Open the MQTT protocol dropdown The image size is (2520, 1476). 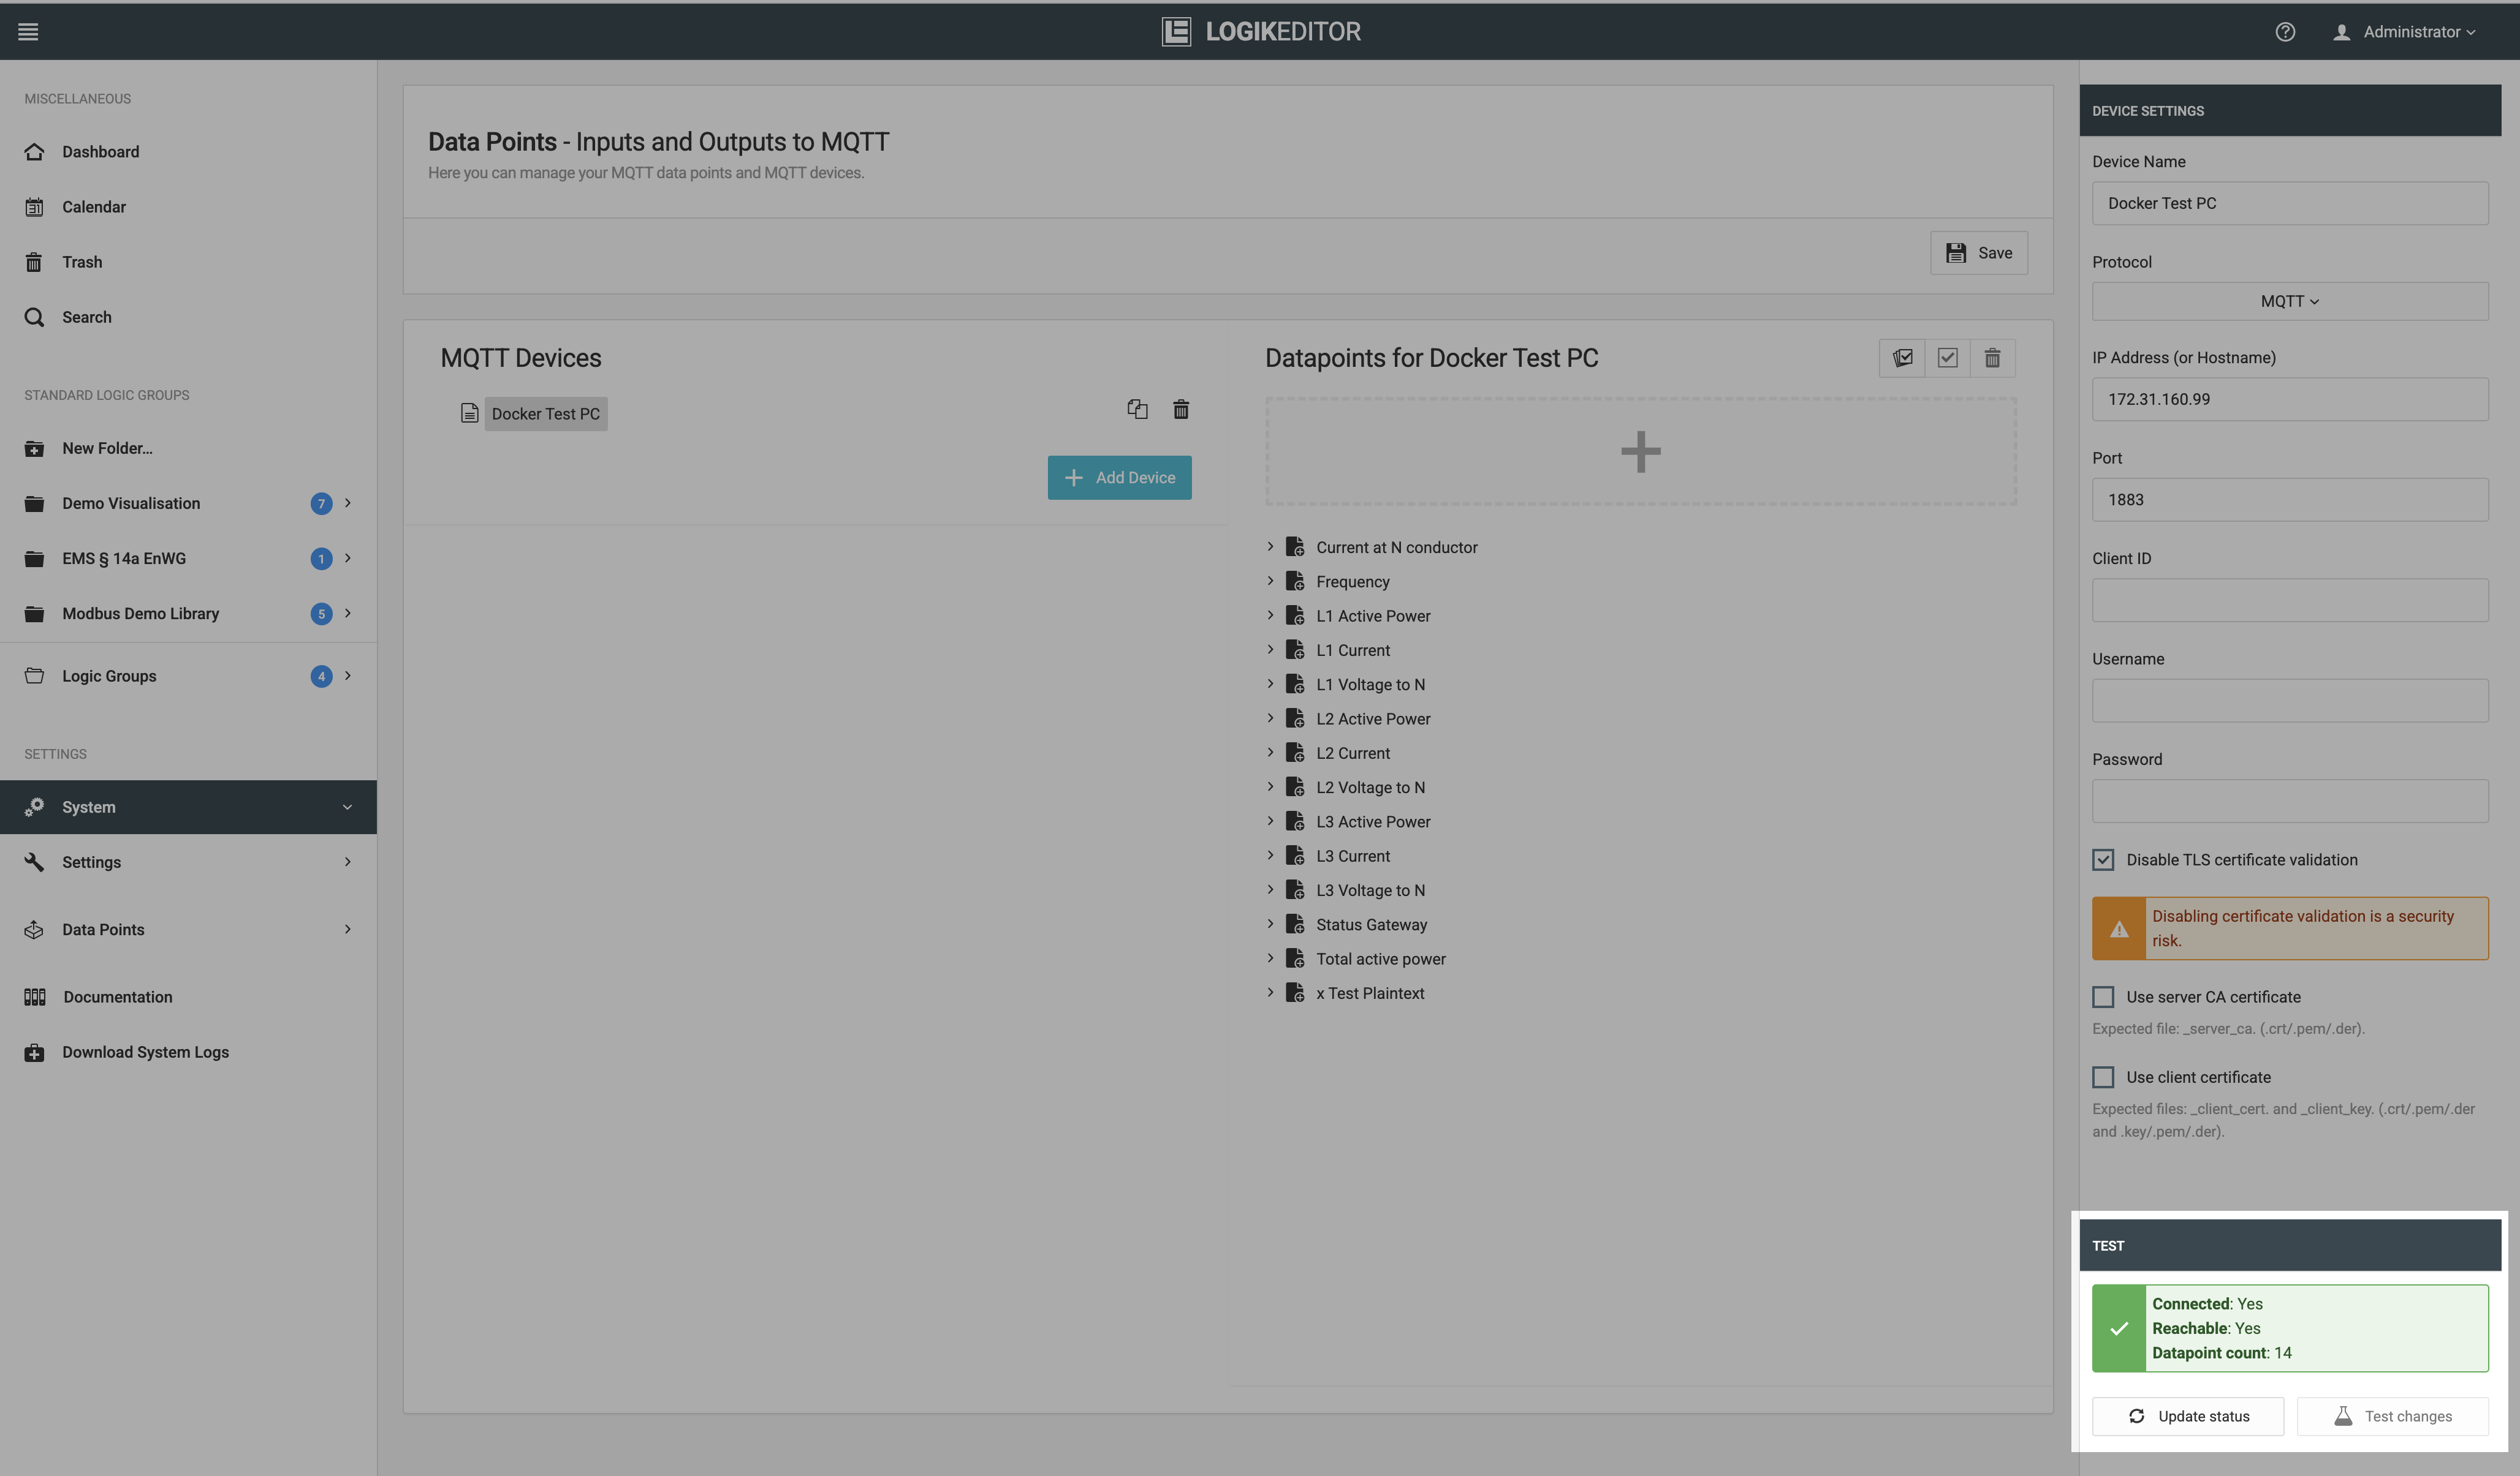[x=2290, y=301]
